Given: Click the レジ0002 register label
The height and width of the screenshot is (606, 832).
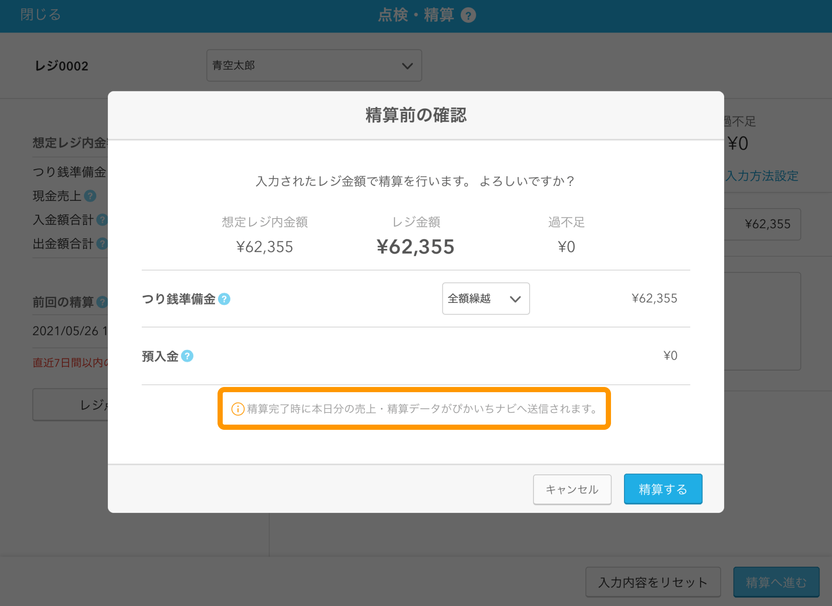Looking at the screenshot, I should tap(62, 66).
